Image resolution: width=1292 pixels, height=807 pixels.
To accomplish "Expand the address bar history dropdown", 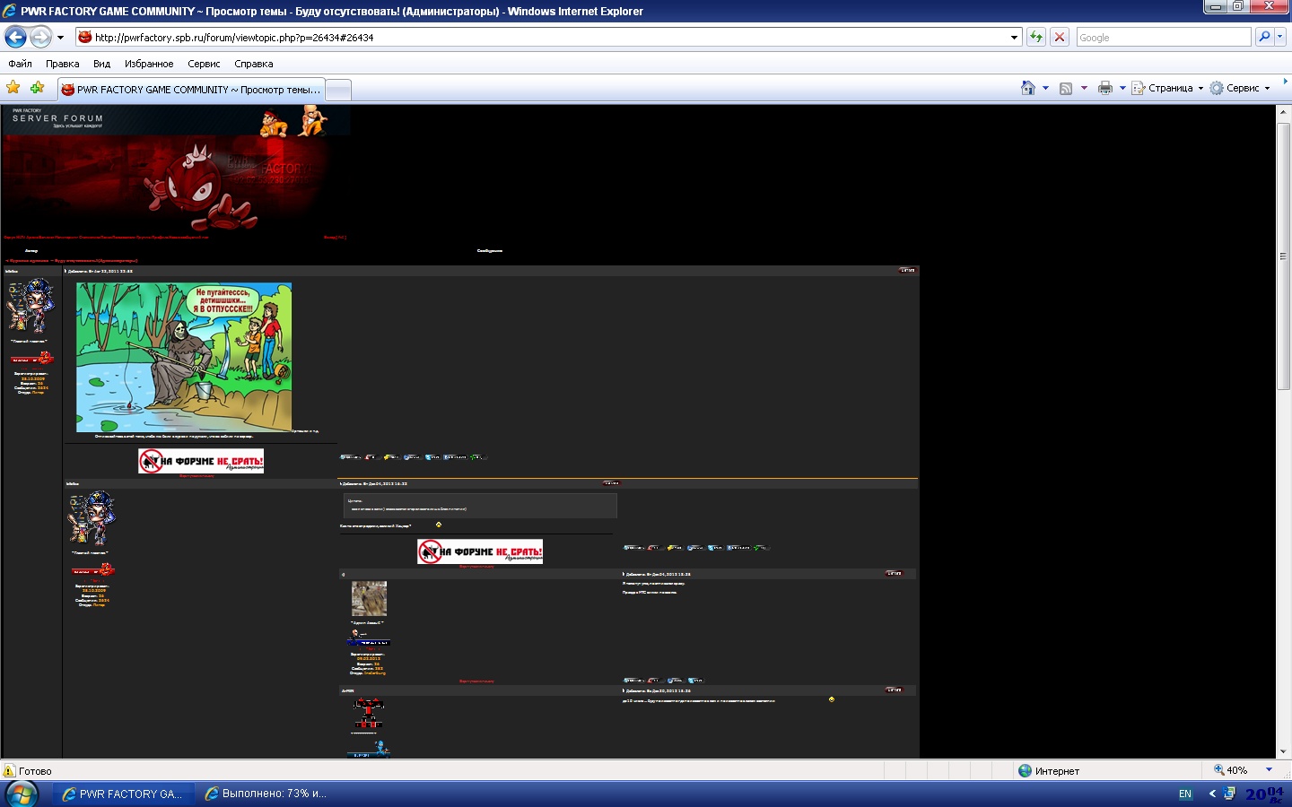I will 1015,37.
